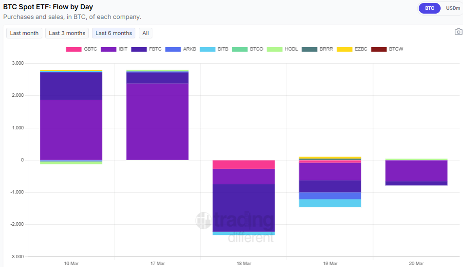The height and width of the screenshot is (267, 463).
Task: Click the pink GBTC segment on 18 Mar
Action: (x=243, y=164)
